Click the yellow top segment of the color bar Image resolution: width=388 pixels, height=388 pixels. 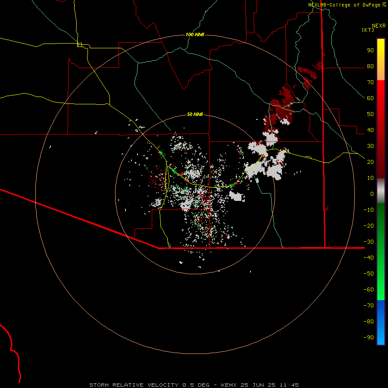click(381, 59)
